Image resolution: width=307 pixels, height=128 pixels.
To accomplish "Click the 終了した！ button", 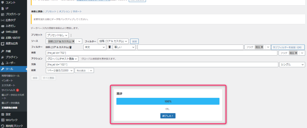I will 168,116.
